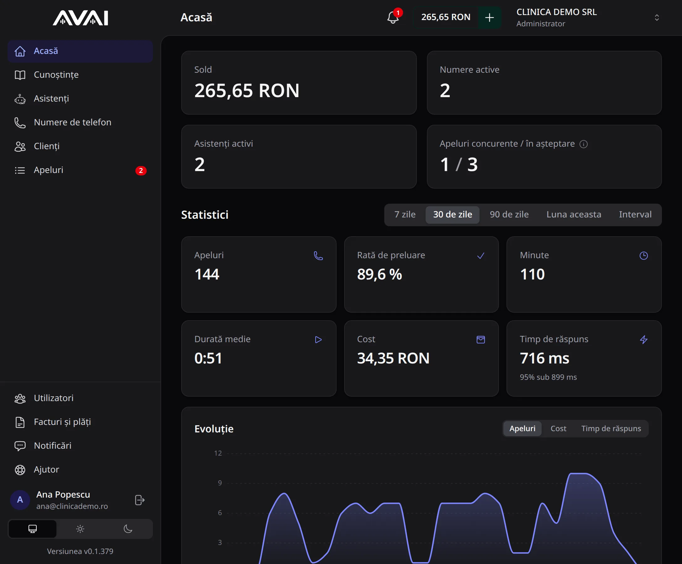Click the AVAI logo
682x564 pixels.
[x=80, y=18]
